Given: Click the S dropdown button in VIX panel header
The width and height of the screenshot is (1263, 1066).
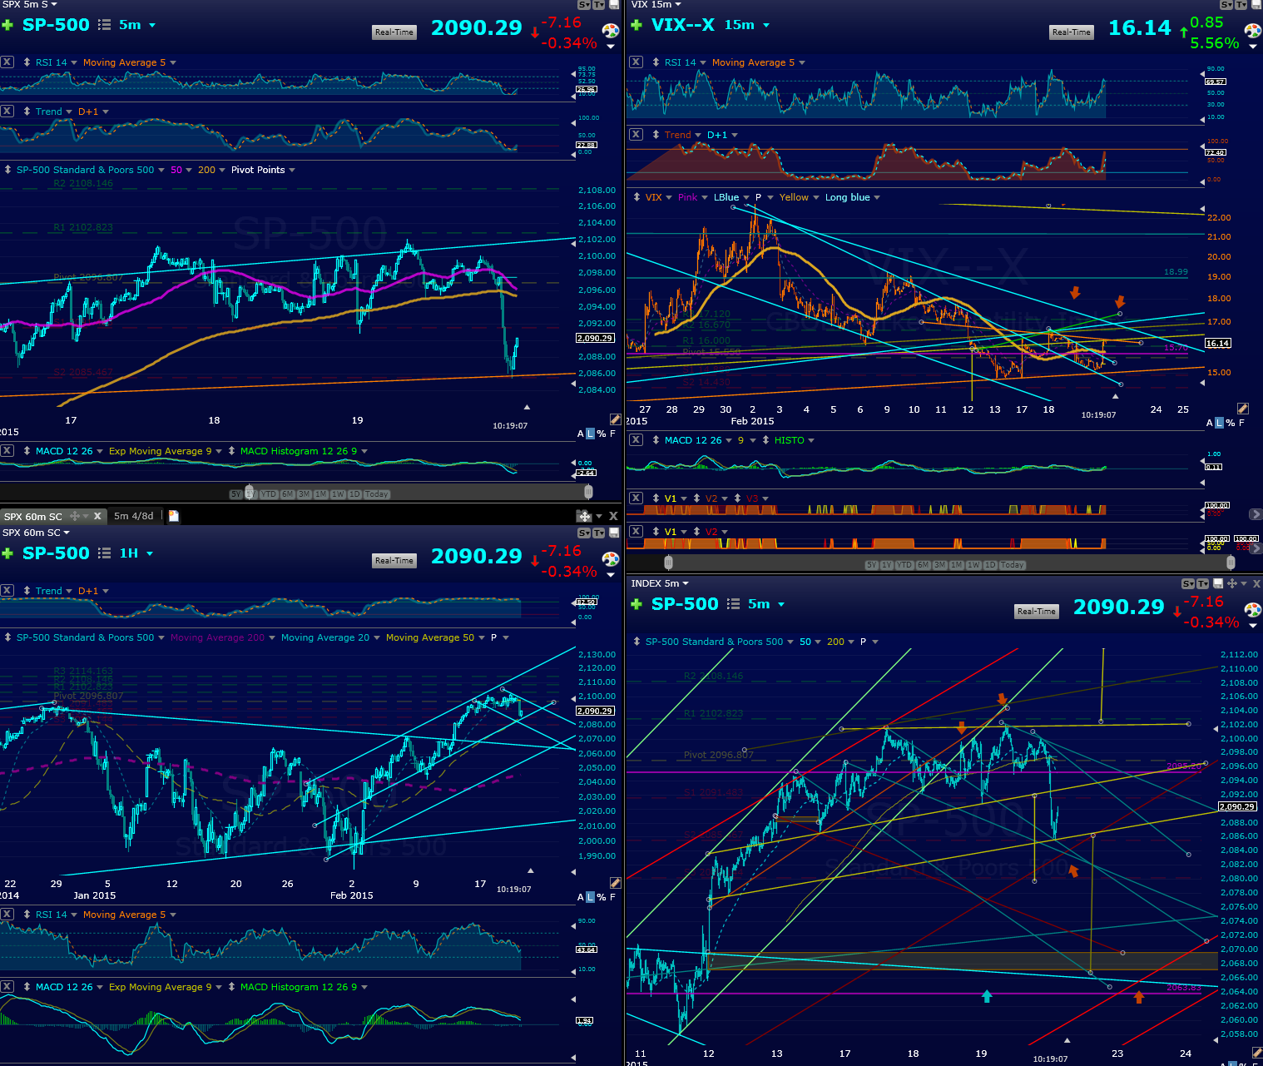Looking at the screenshot, I should 1226,5.
